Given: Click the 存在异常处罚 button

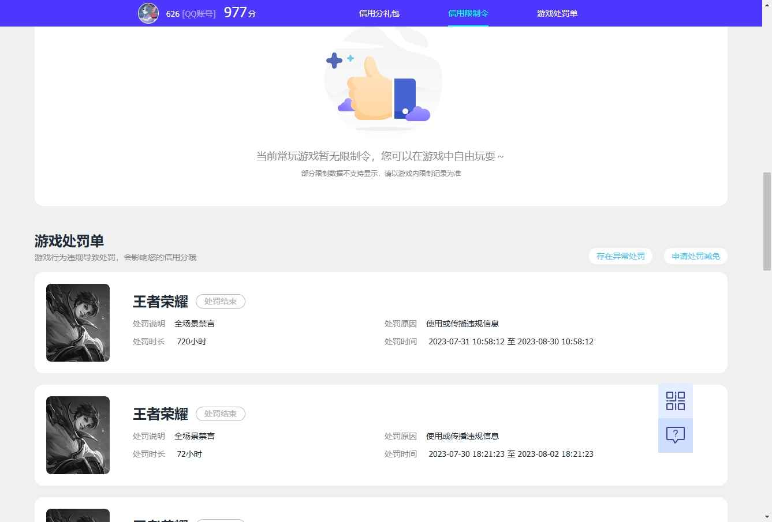Looking at the screenshot, I should click(x=620, y=256).
